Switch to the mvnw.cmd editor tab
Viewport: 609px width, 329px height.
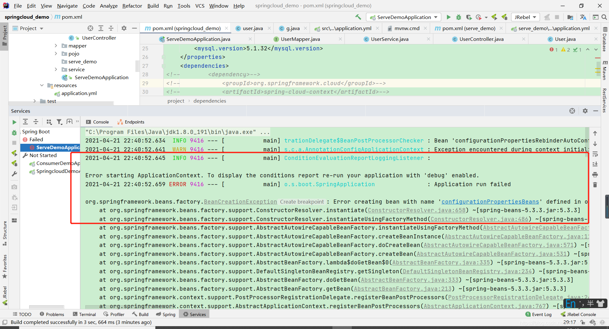click(x=407, y=28)
